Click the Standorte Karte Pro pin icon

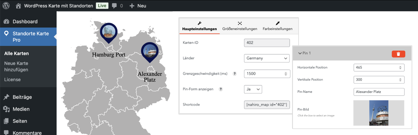[6, 33]
